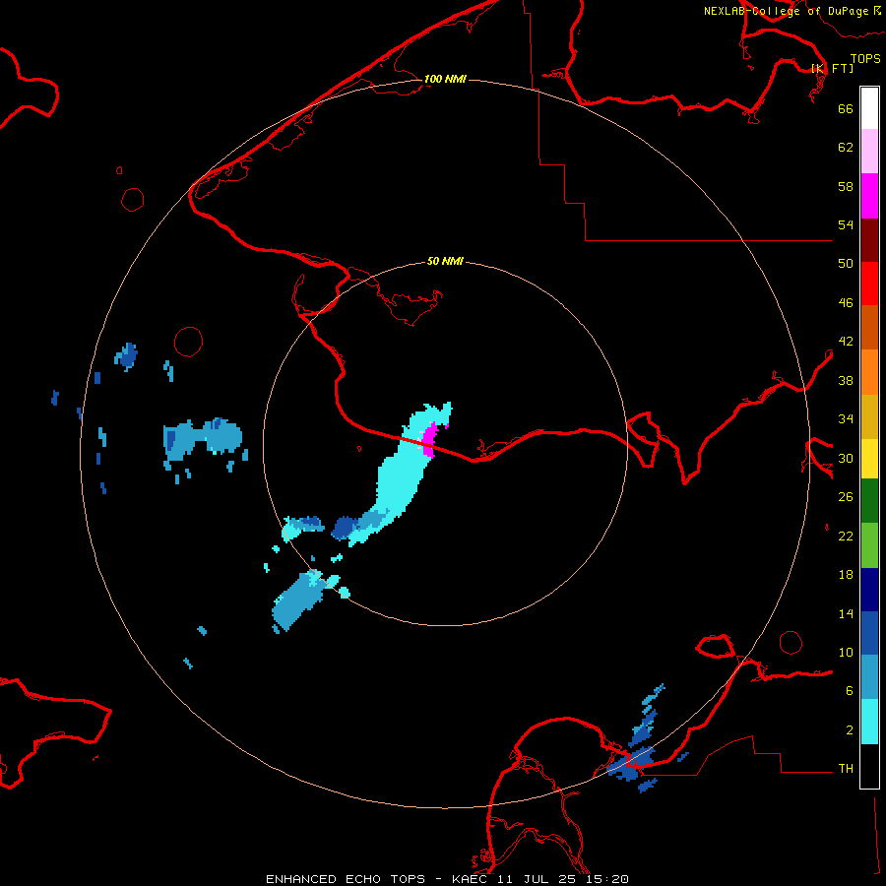Viewport: 886px width, 886px height.
Task: Click the light pink legend swatch
Action: point(869,152)
